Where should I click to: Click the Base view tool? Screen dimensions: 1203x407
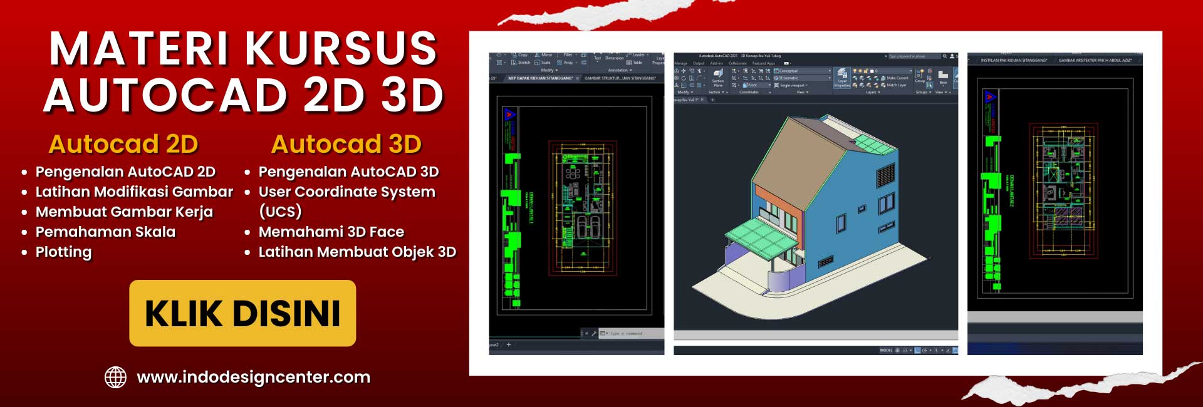943,77
